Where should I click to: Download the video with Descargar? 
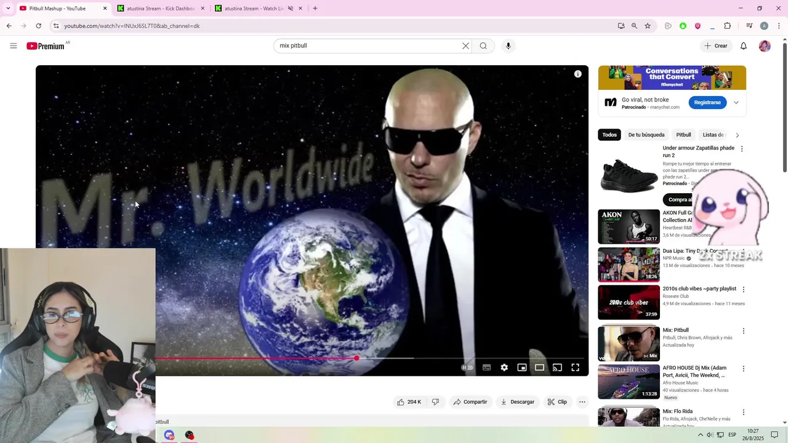pos(517,402)
